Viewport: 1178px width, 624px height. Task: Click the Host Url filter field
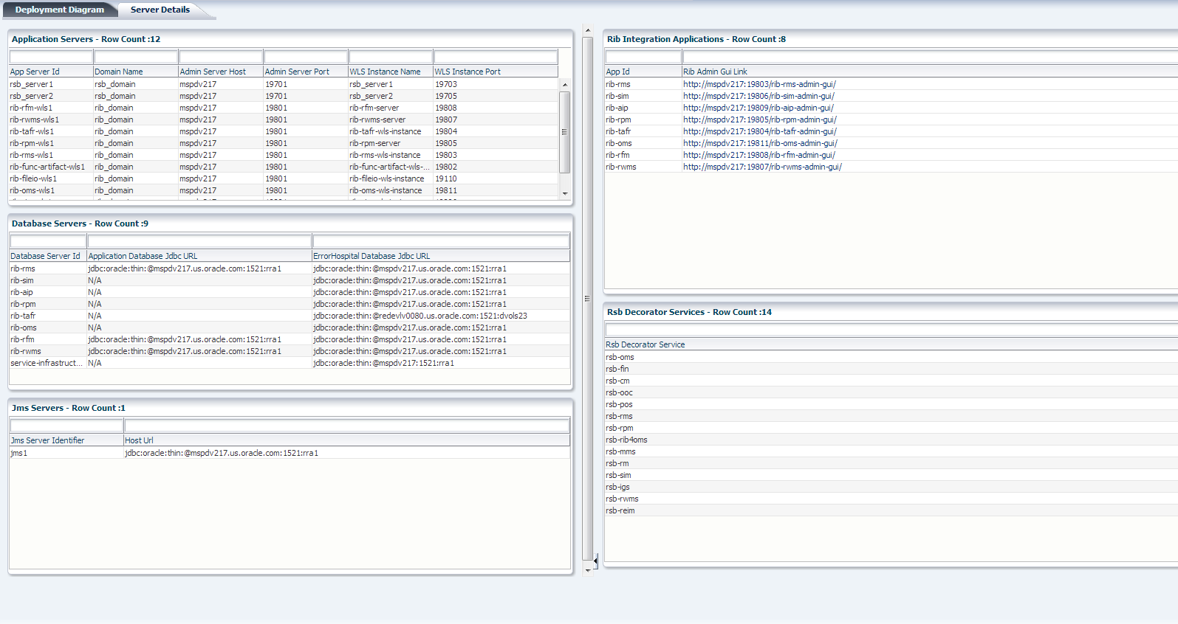tap(347, 426)
